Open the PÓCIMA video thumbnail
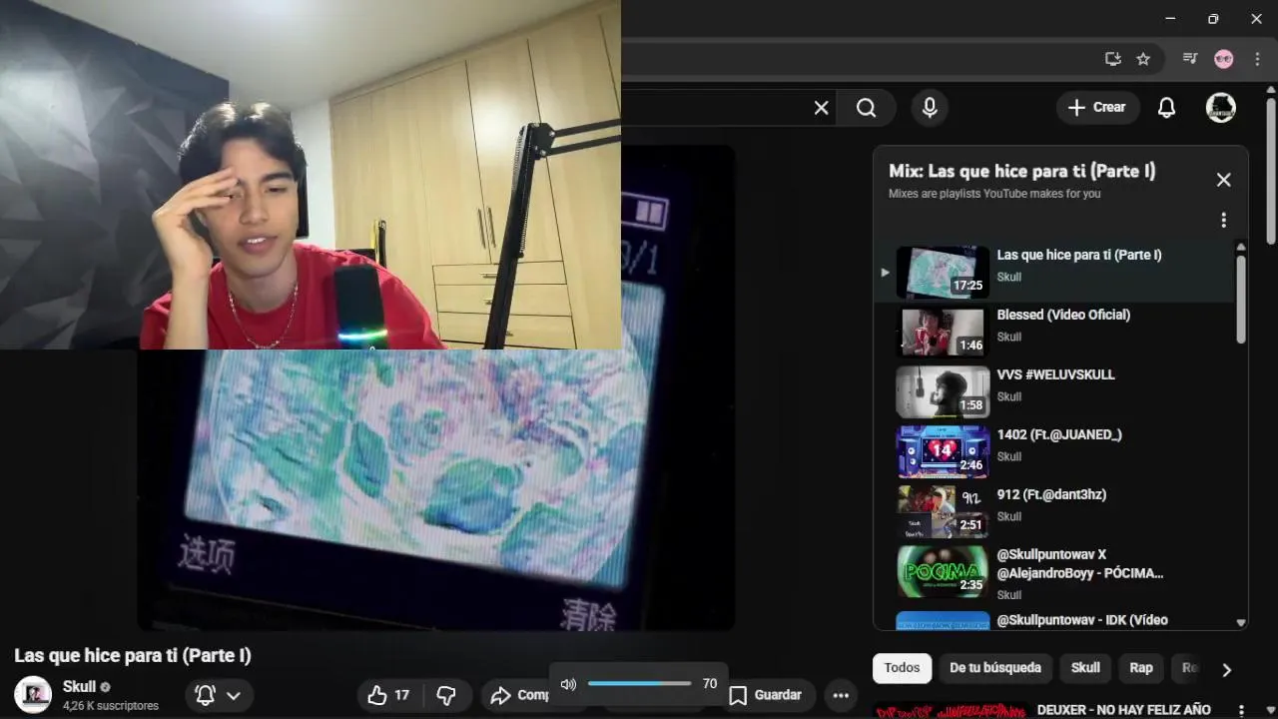The image size is (1278, 719). [x=943, y=572]
